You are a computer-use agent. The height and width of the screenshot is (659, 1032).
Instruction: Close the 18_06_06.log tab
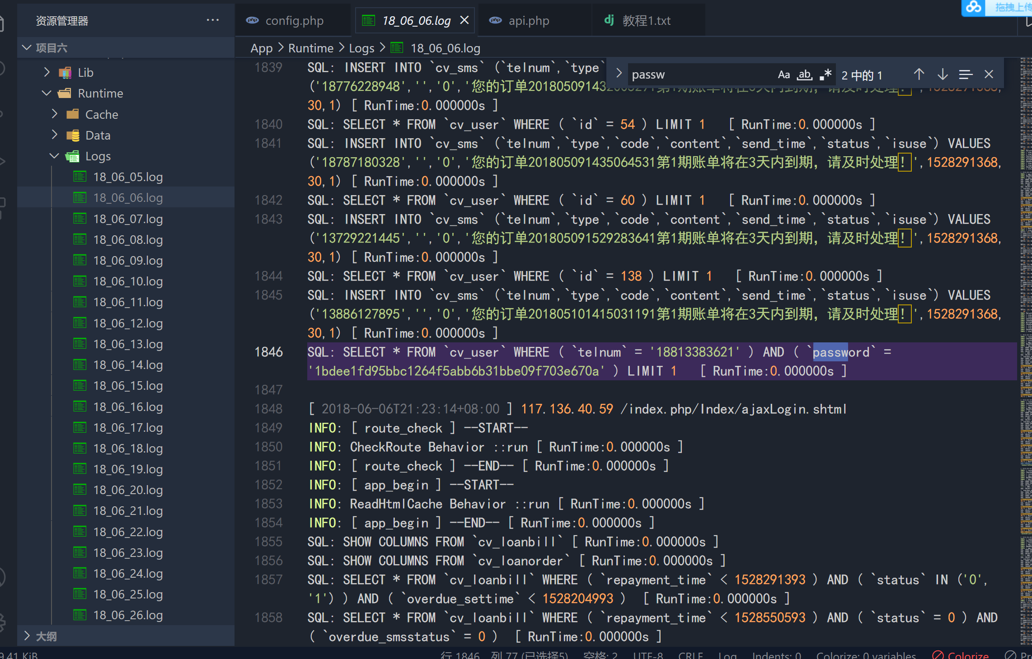pyautogui.click(x=464, y=20)
